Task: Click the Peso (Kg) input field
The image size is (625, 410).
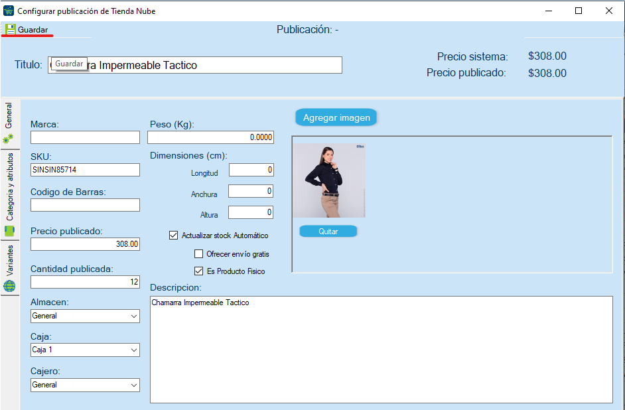Action: pos(210,137)
